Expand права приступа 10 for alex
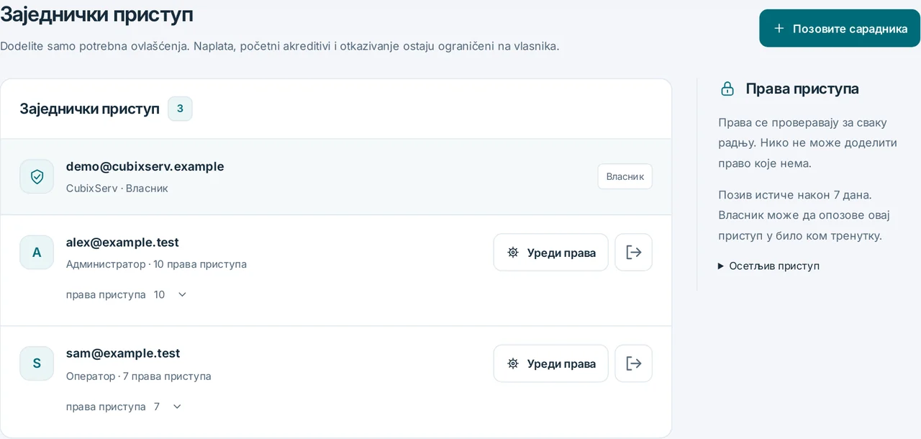Viewport: 921px width, 439px height. 127,294
